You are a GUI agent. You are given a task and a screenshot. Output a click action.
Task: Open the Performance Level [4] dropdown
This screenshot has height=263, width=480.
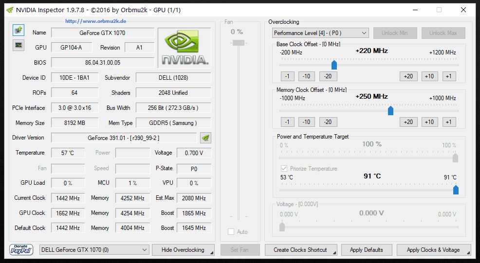click(320, 33)
